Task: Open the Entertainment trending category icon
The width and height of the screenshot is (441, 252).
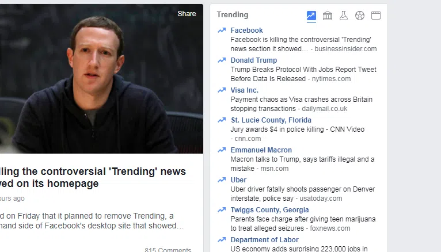Action: pyautogui.click(x=376, y=16)
